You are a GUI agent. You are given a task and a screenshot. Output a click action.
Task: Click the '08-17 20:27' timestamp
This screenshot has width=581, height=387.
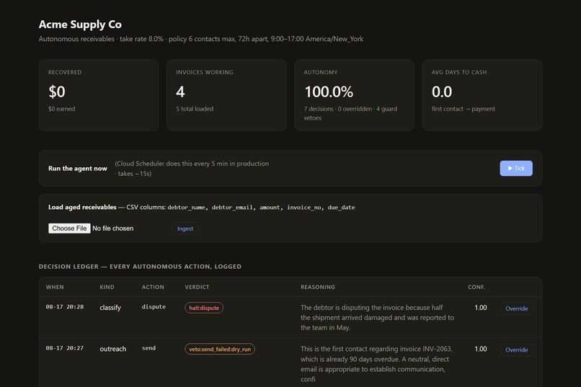pyautogui.click(x=65, y=348)
